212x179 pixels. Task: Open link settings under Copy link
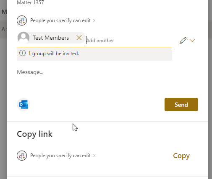point(60,156)
